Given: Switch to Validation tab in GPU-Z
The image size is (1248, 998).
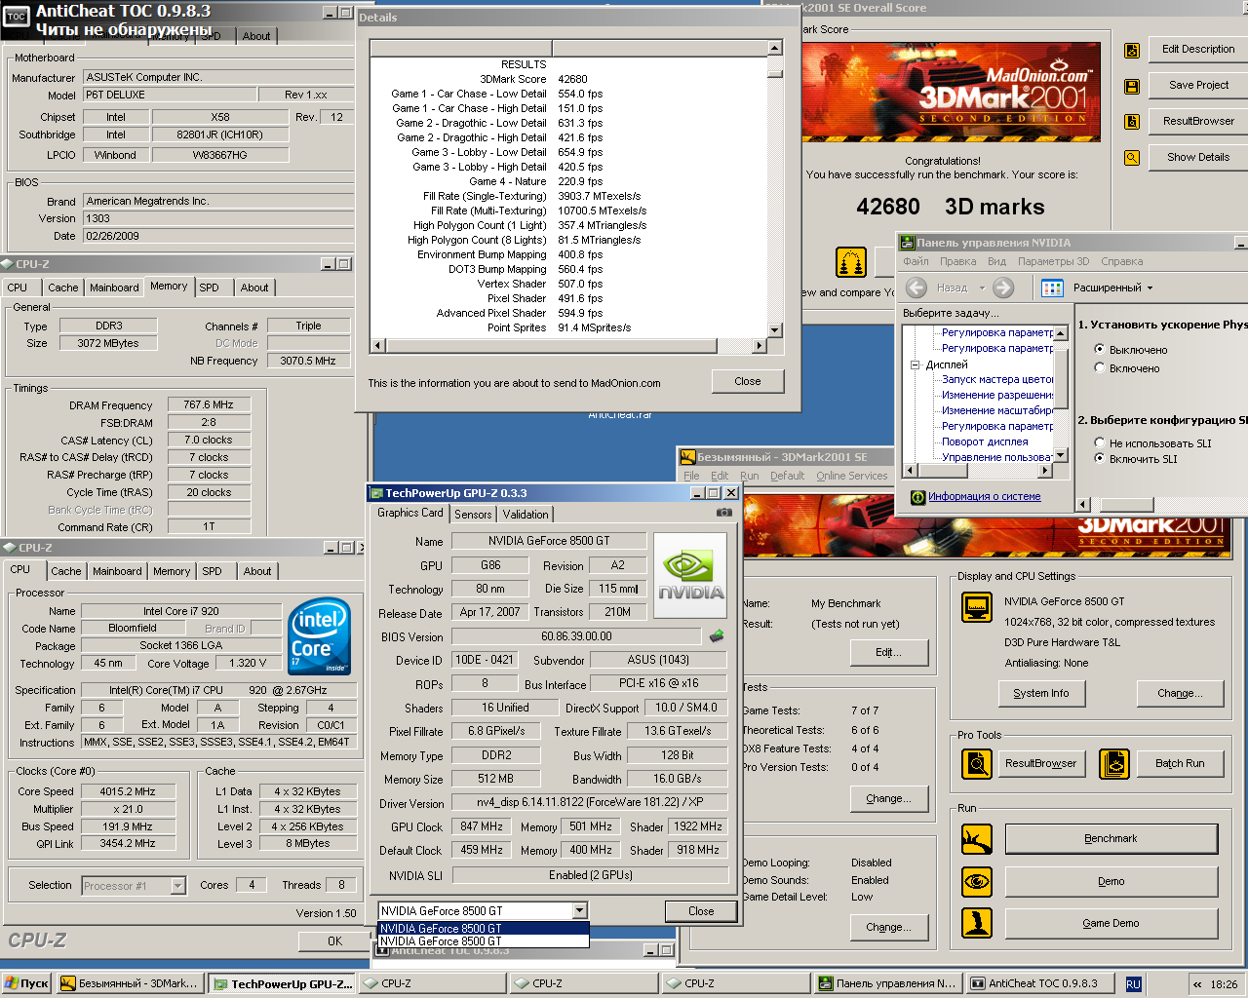Looking at the screenshot, I should [526, 515].
